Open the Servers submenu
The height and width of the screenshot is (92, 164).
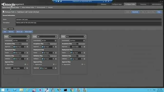(x=50, y=7)
